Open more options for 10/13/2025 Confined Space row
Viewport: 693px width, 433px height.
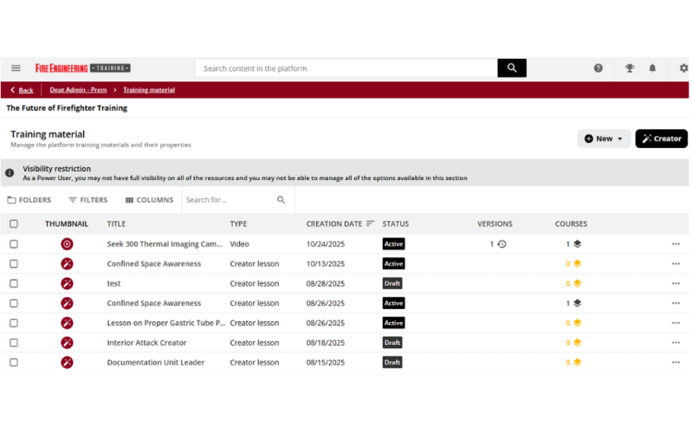tap(676, 264)
